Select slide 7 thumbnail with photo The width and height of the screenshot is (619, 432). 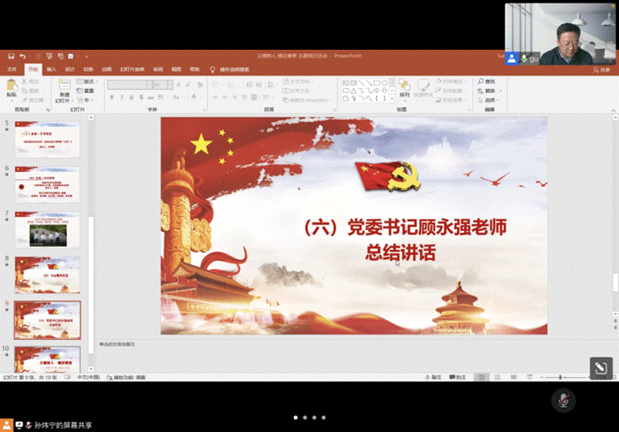pos(47,230)
